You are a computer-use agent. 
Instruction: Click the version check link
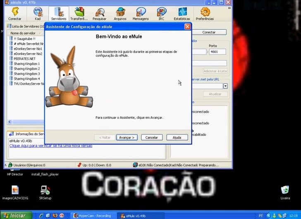(51, 146)
